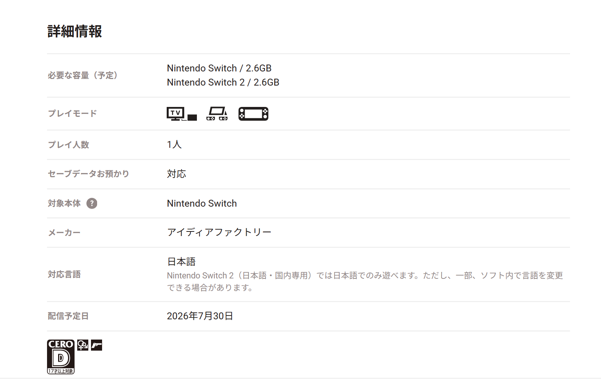Click the CERO D rating badge

click(61, 357)
